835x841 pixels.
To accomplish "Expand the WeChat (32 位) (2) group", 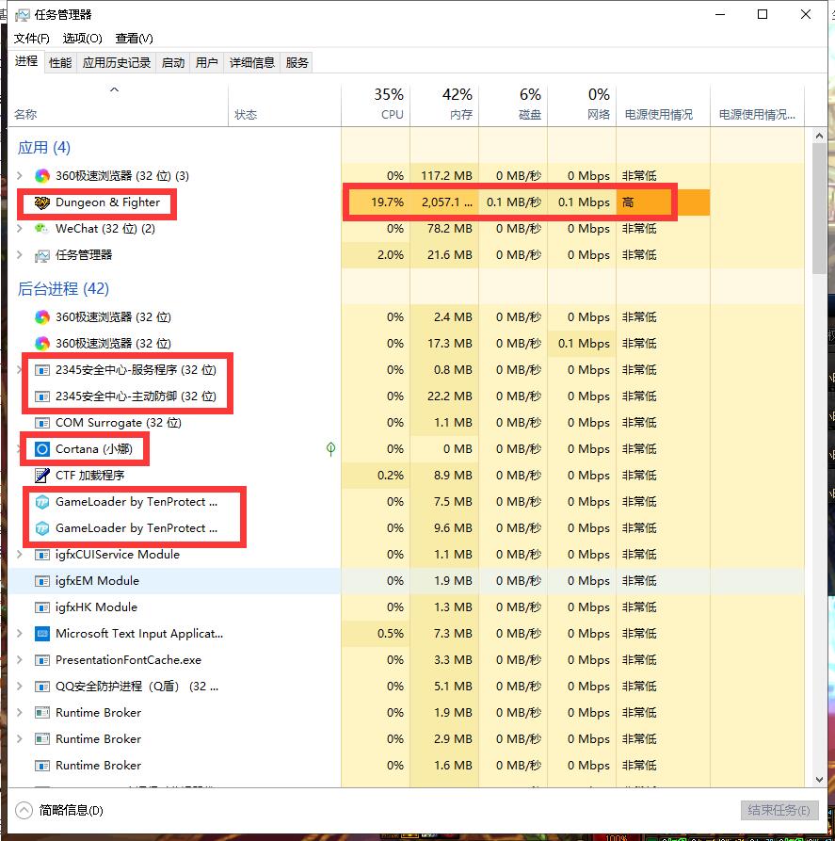I will tap(20, 228).
